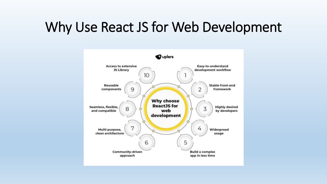This screenshot has width=327, height=184.
Task: Click 'Seamless, flexible, and compatible' text
Action: pos(103,108)
